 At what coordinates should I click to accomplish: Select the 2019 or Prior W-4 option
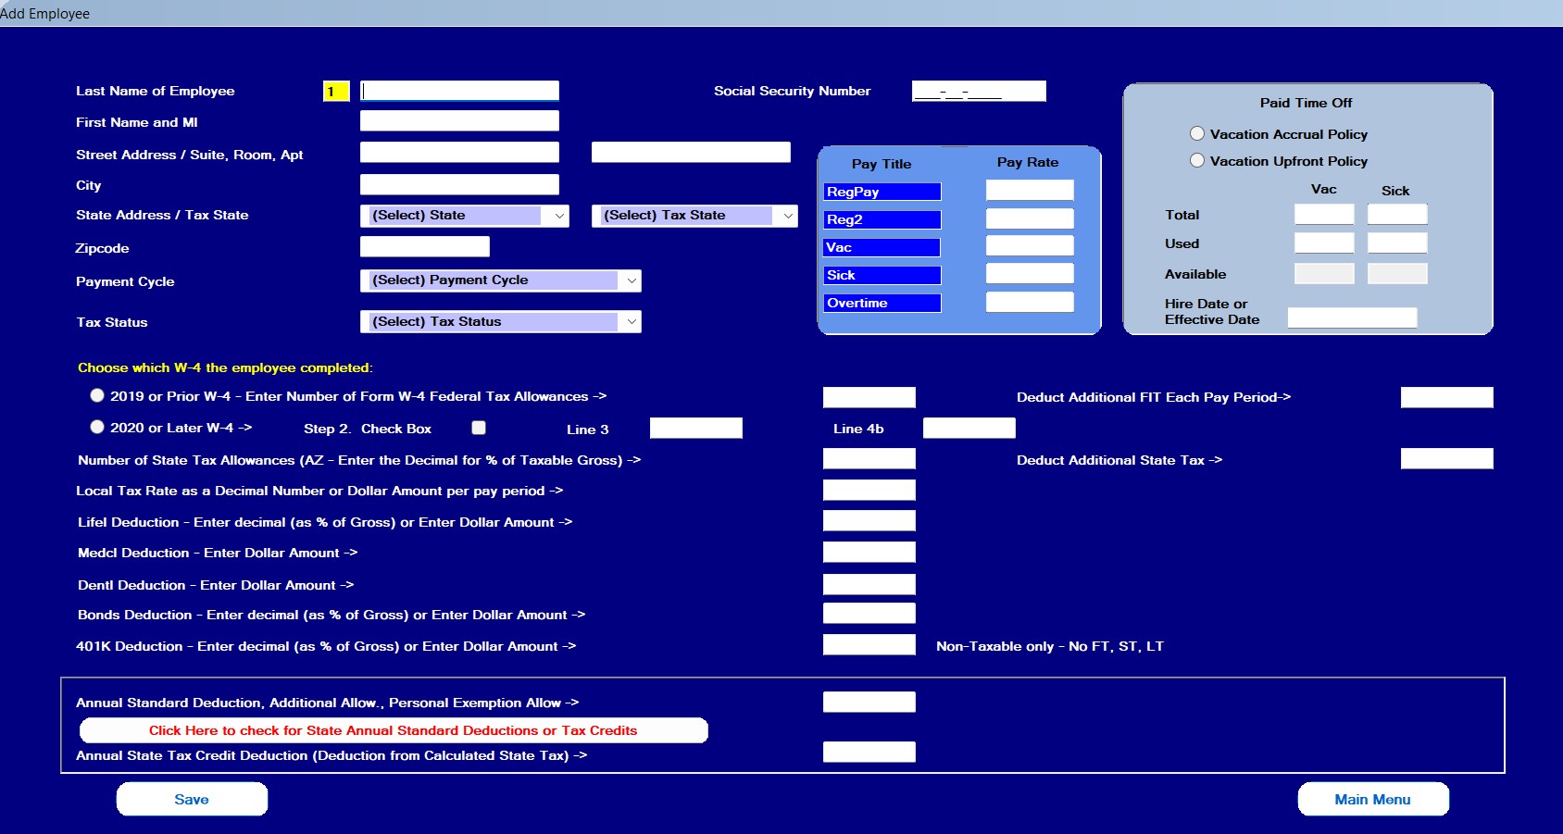[97, 395]
